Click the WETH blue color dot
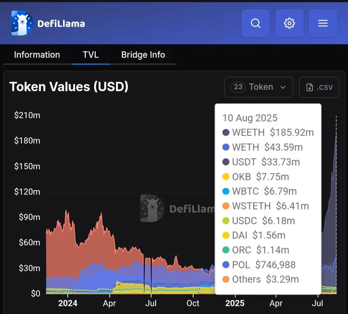348x314 pixels. tap(226, 147)
